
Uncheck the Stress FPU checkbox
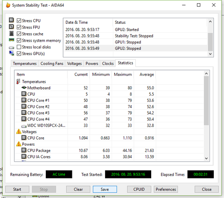pyautogui.click(x=19, y=27)
